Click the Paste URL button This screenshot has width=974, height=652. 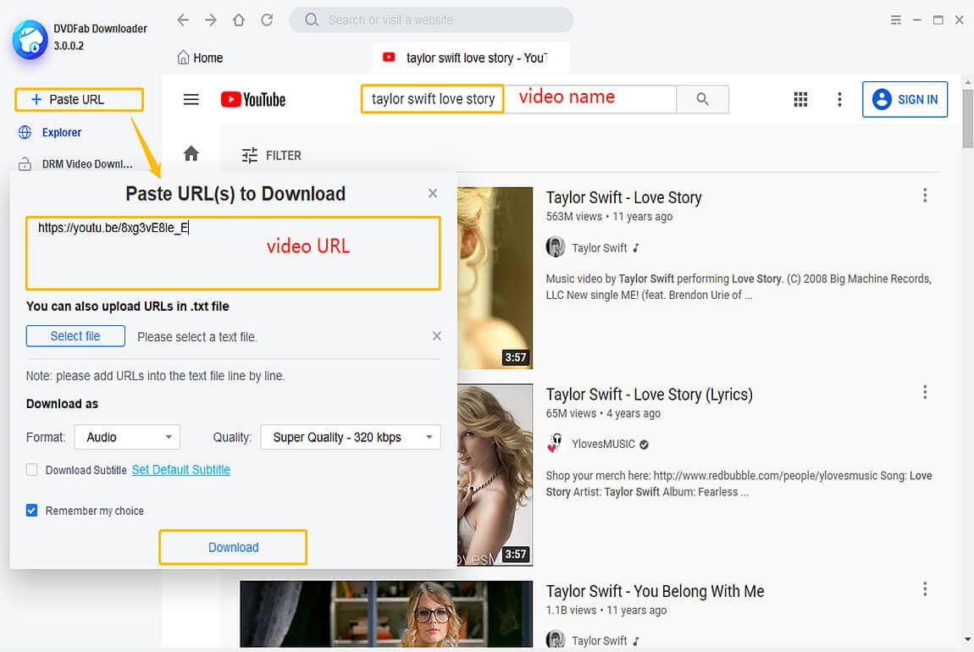(79, 99)
